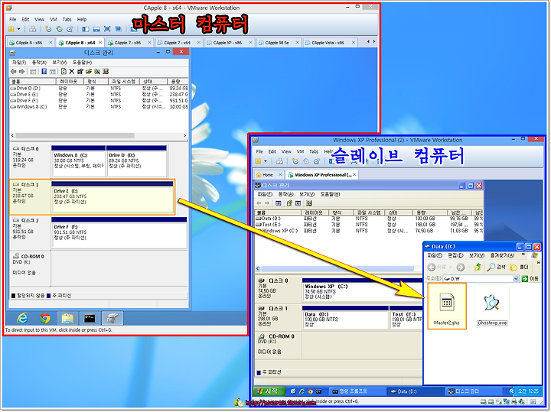
Task: Click the 디스크 1 label in master disk list
Action: tap(30, 184)
